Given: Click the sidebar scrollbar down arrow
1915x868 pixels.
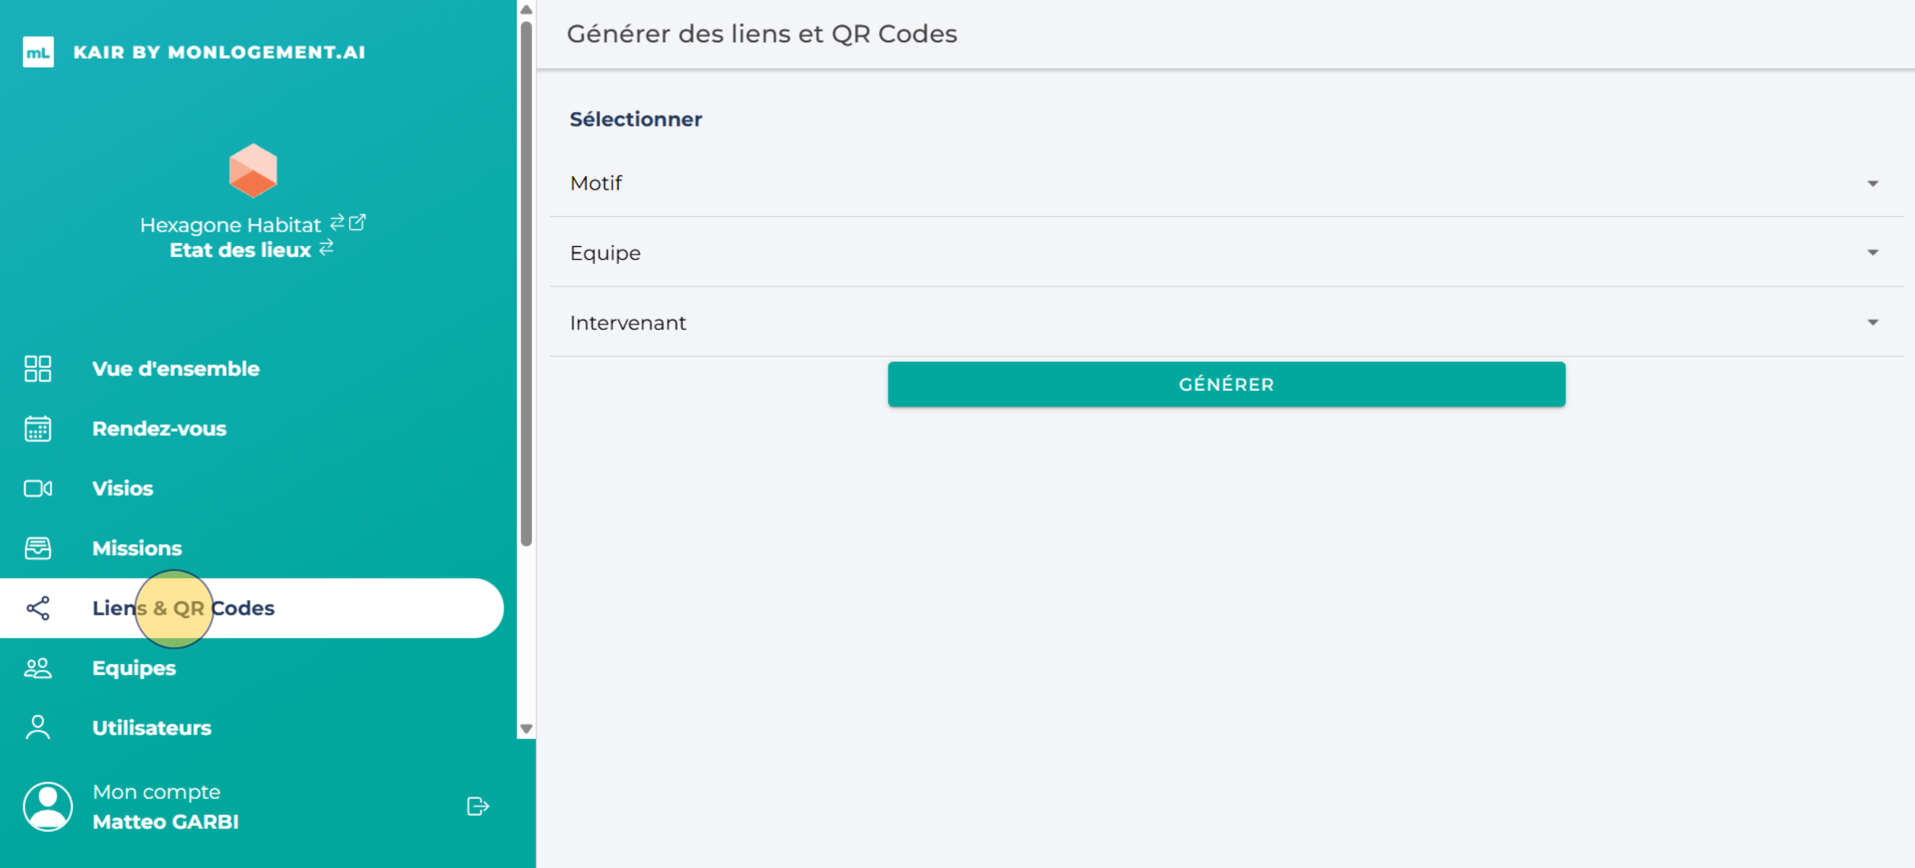Looking at the screenshot, I should point(526,729).
